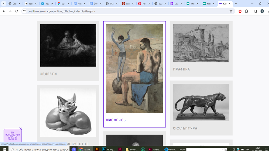Click the taskbar Адрес input field
This screenshot has width=269, height=151.
point(204,150)
